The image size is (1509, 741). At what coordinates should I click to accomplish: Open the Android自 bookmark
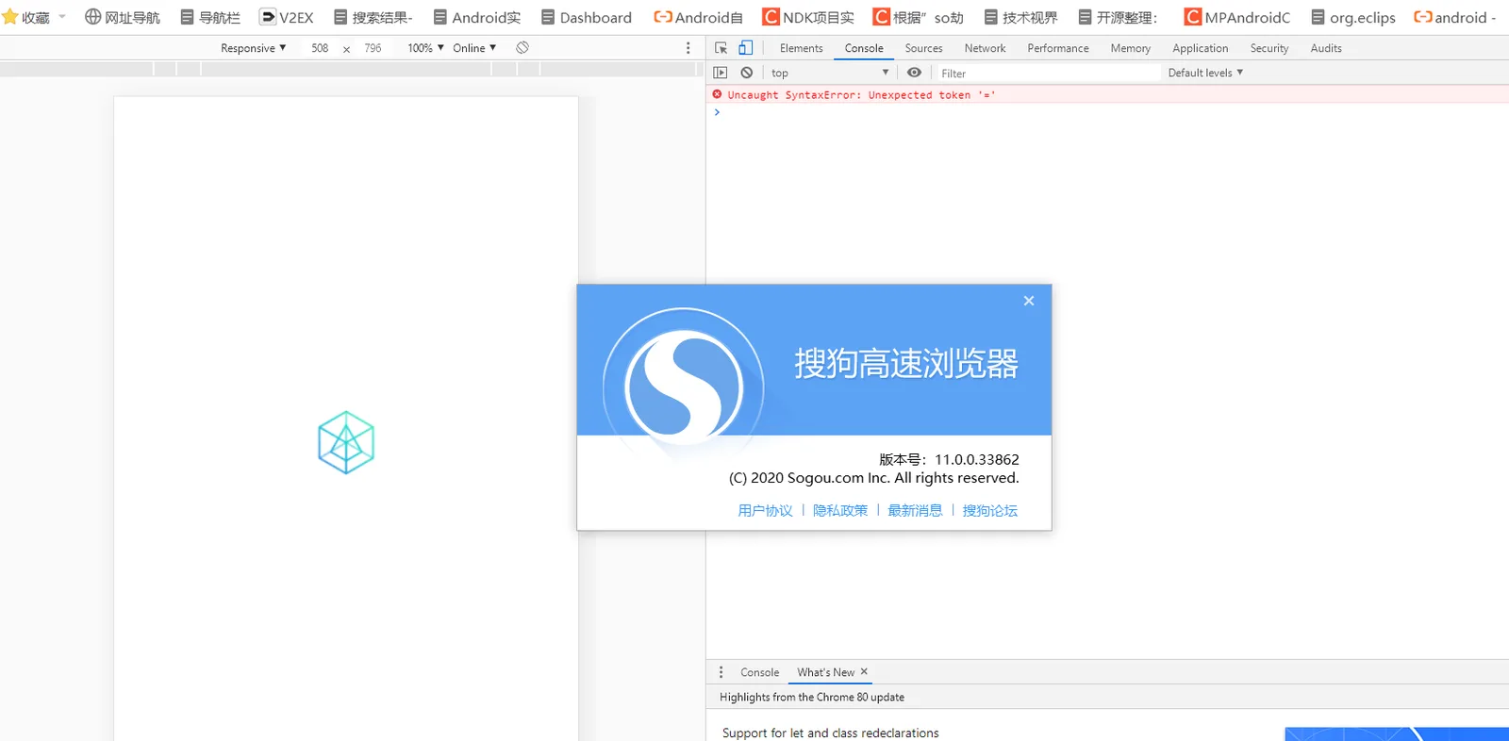[x=699, y=17]
